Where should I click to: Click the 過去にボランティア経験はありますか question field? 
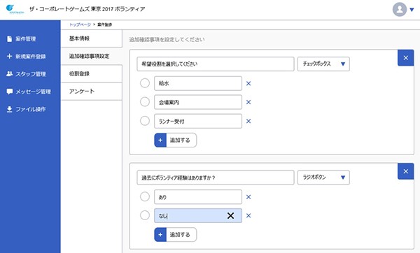(216, 178)
